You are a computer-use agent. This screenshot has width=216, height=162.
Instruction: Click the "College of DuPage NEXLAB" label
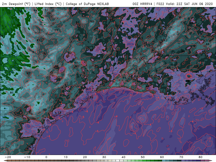(x=87, y=4)
